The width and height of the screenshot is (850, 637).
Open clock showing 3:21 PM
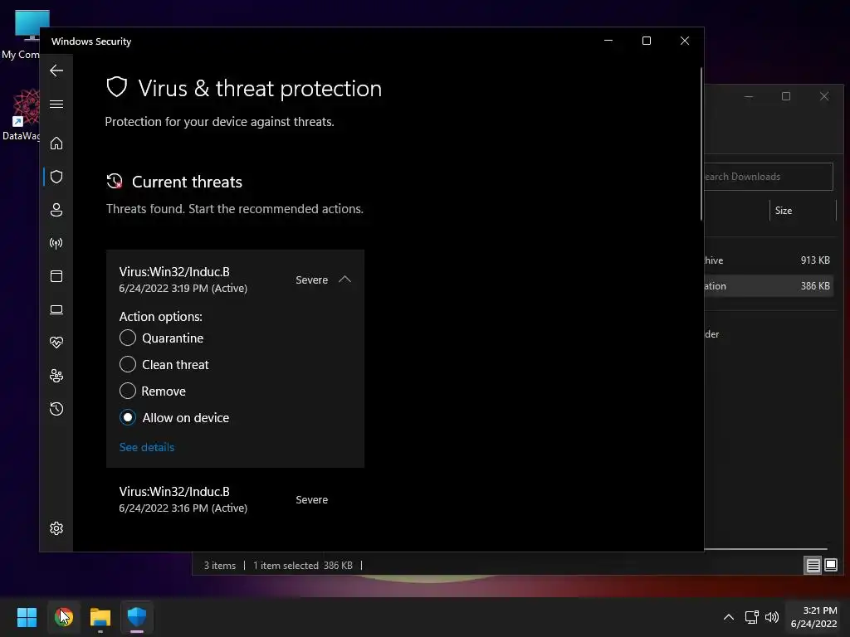813,617
